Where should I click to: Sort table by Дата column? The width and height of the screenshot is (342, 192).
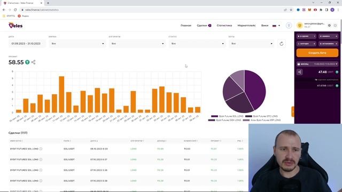click(x=94, y=141)
